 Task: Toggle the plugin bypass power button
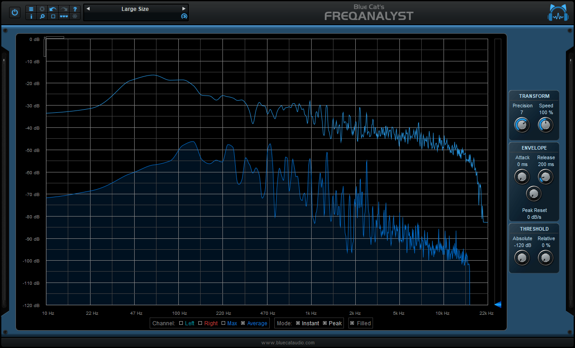tap(15, 13)
